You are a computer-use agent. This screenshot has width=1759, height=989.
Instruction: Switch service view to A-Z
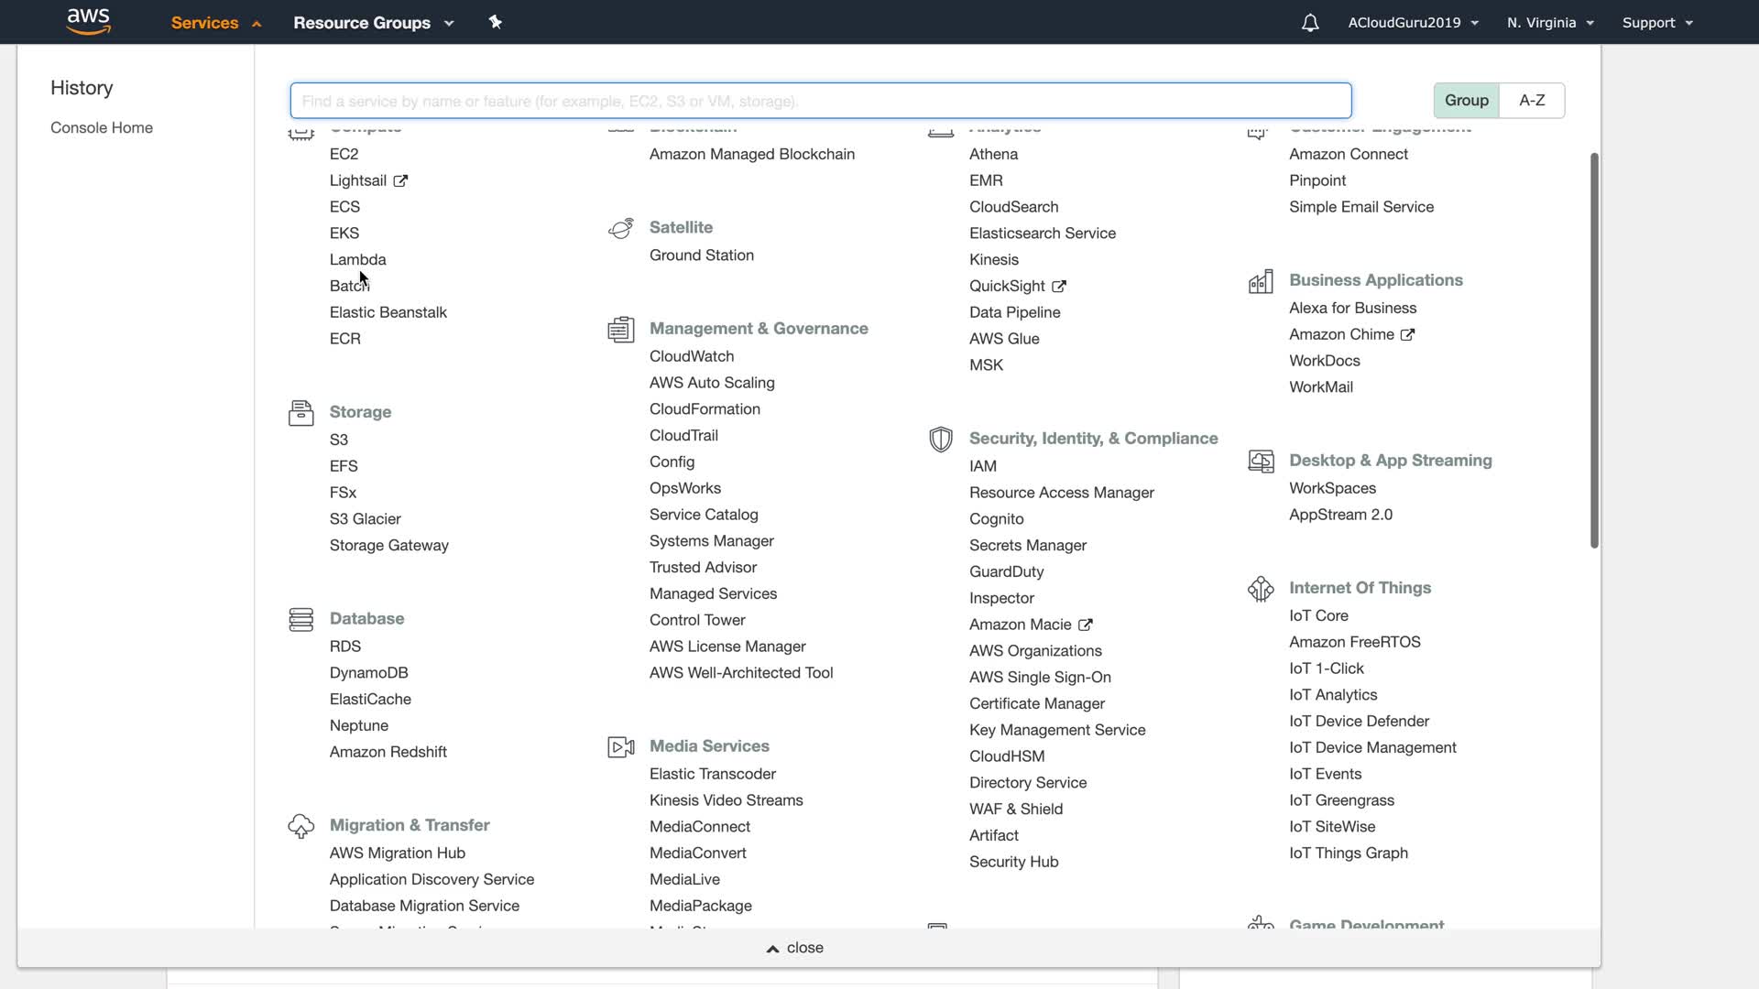pos(1532,101)
